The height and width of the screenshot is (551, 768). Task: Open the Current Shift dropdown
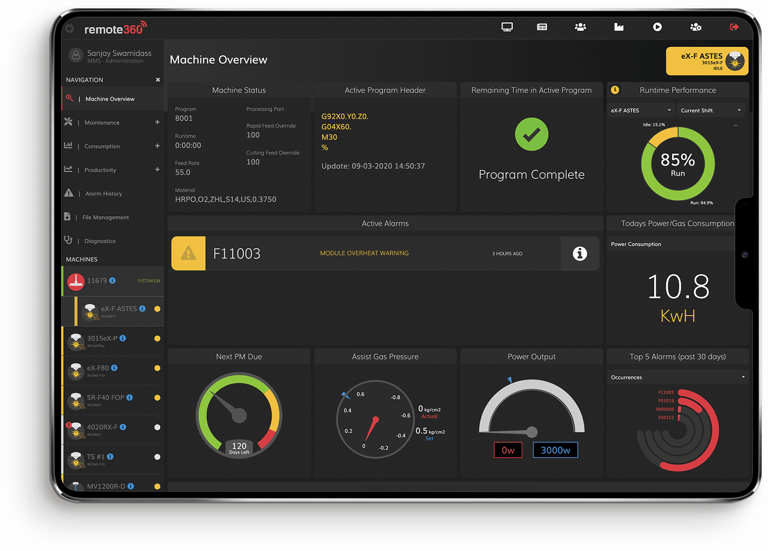pos(710,111)
